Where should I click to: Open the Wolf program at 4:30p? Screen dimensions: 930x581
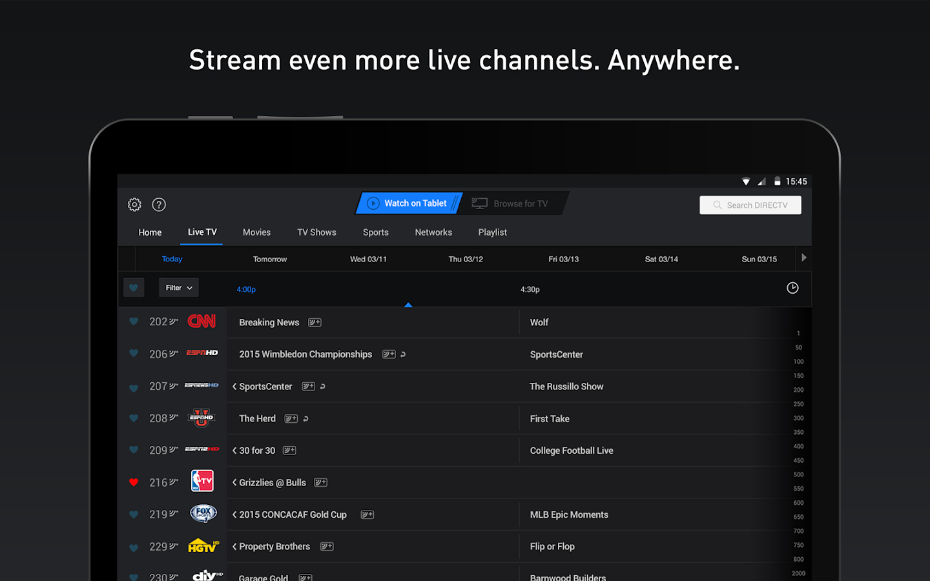point(539,322)
